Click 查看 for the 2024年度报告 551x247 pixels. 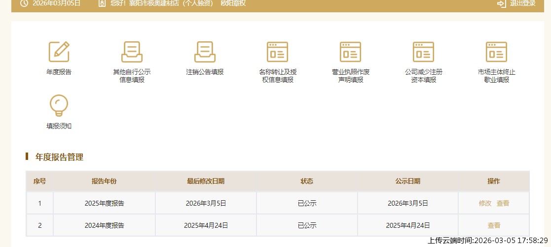pos(494,226)
